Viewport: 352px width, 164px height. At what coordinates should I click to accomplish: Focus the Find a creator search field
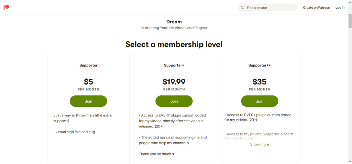(267, 8)
